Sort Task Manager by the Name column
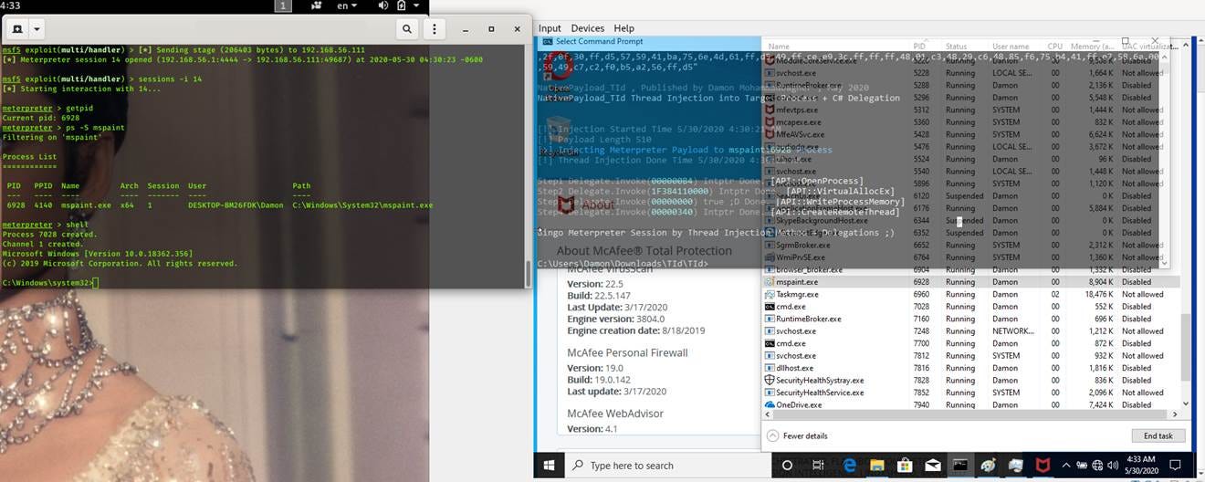1205x482 pixels. (779, 46)
